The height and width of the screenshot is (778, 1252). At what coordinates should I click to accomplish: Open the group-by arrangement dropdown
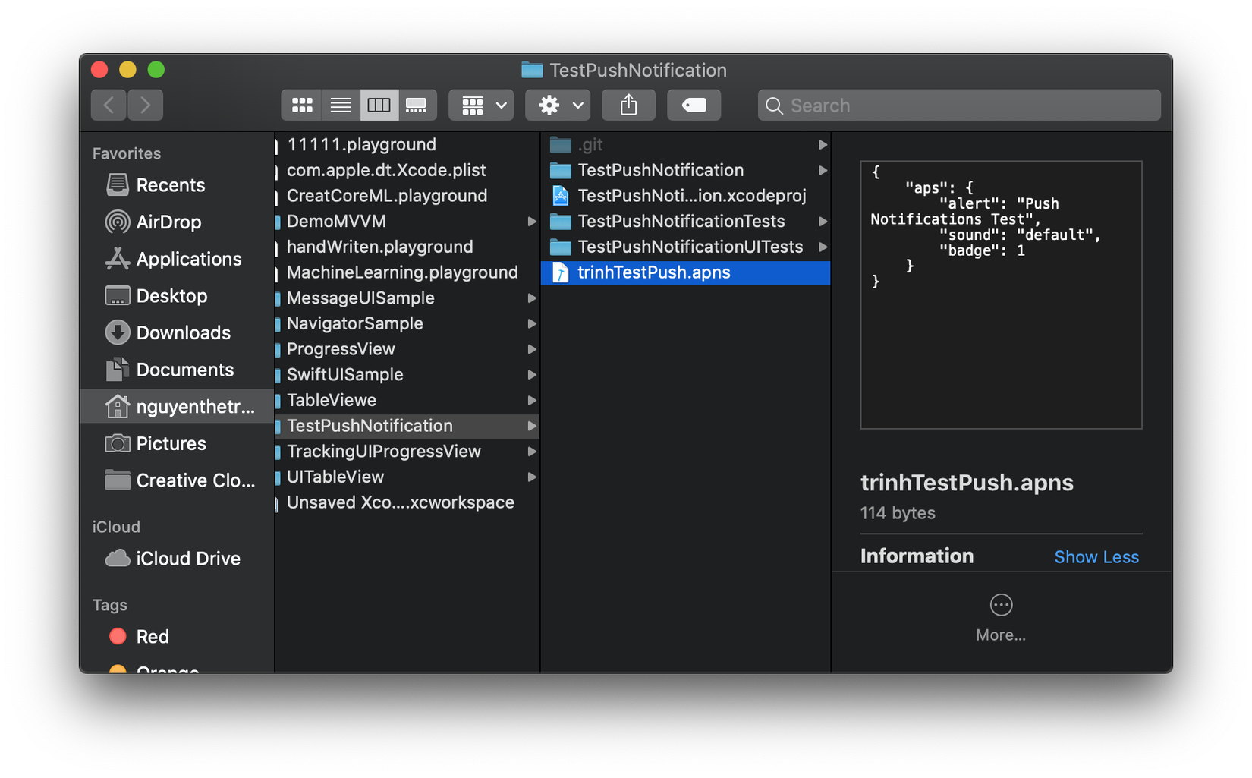click(481, 106)
